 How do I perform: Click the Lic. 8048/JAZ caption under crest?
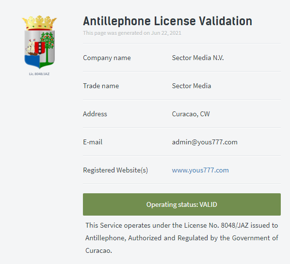(x=39, y=74)
